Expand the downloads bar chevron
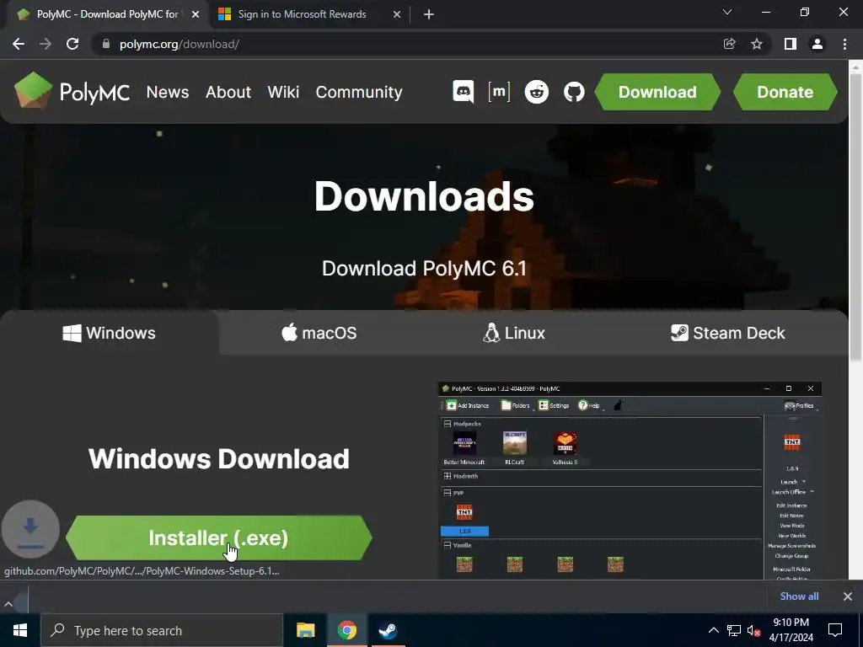This screenshot has height=647, width=863. (8, 604)
